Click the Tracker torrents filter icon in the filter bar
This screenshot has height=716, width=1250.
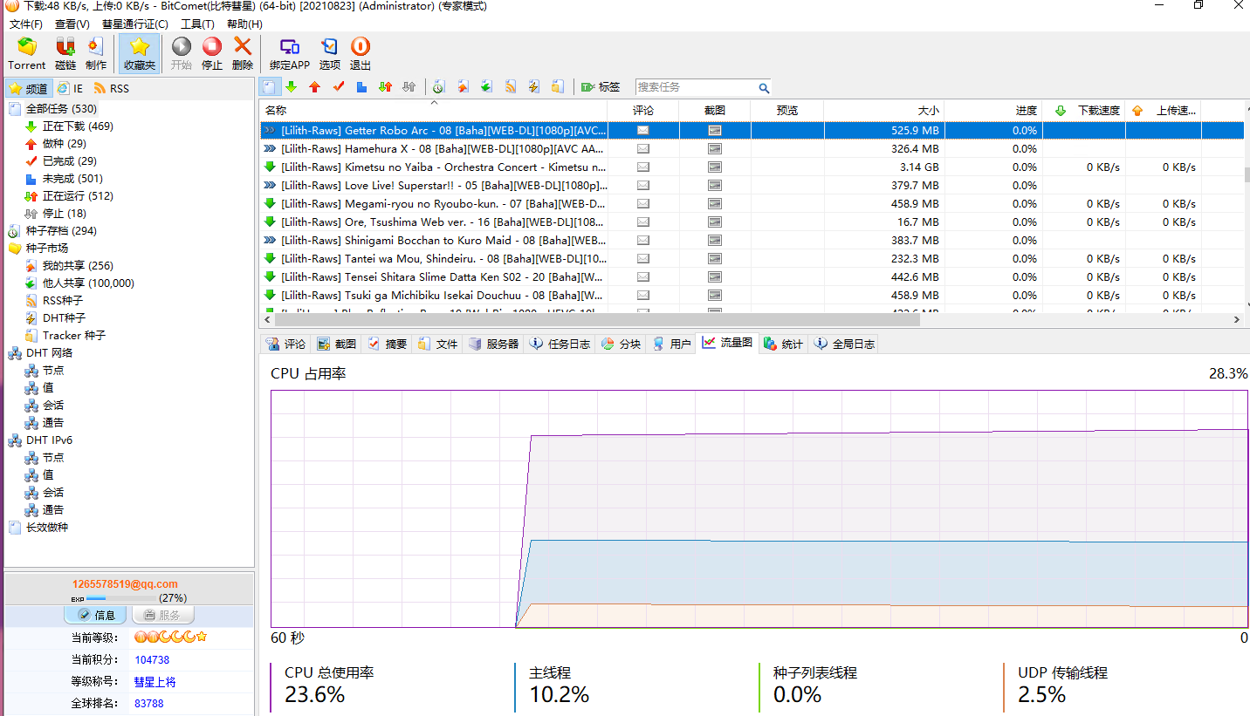(x=557, y=87)
